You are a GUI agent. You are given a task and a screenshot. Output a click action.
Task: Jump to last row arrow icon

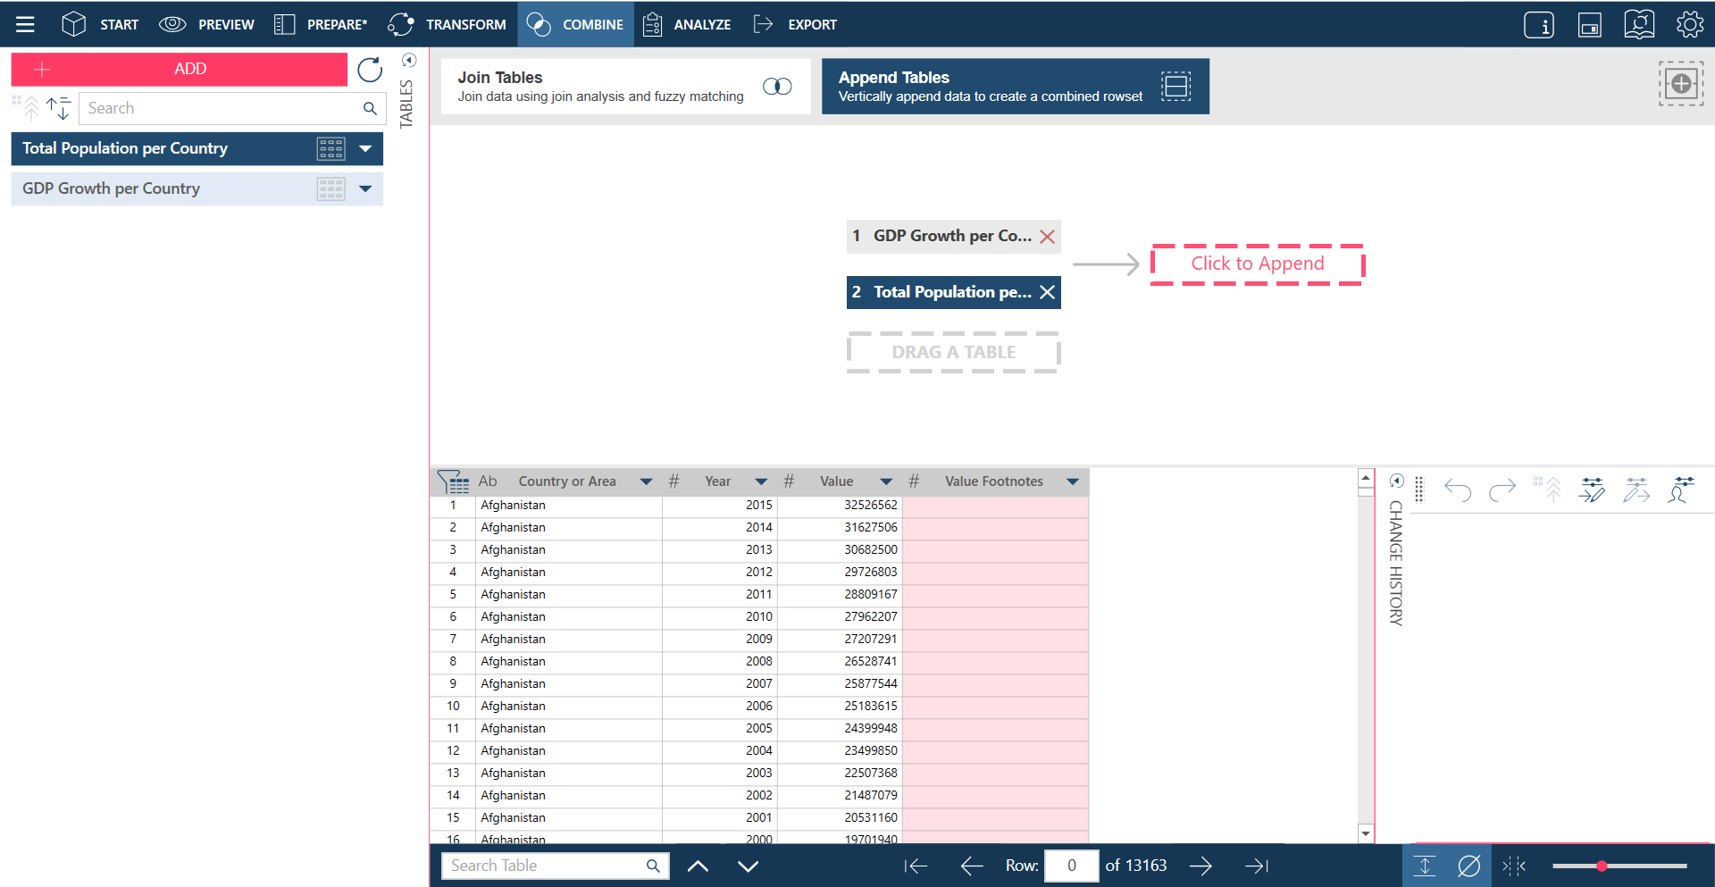pyautogui.click(x=1257, y=866)
